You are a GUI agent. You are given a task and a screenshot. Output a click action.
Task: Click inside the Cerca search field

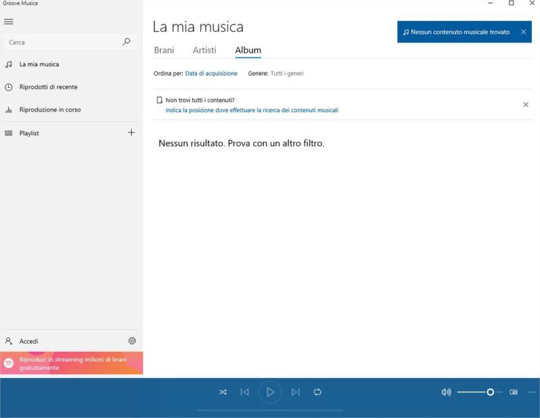pyautogui.click(x=61, y=42)
